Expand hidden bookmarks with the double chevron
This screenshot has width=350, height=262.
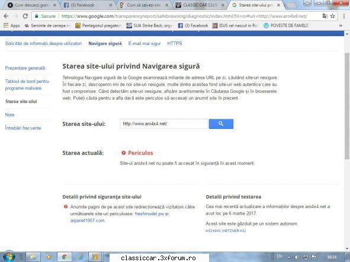coord(341,25)
